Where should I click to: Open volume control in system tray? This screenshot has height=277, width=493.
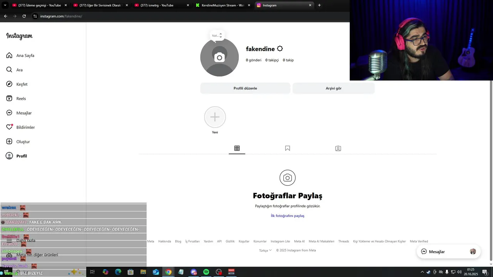pyautogui.click(x=459, y=272)
